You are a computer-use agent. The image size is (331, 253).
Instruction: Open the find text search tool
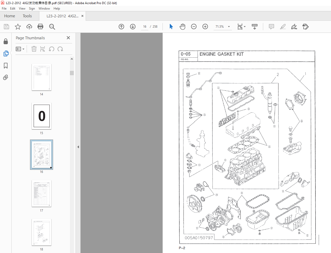point(52,27)
